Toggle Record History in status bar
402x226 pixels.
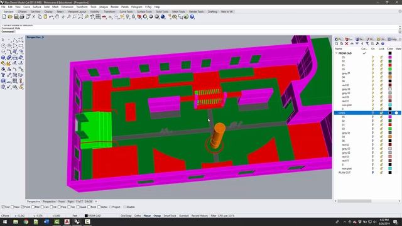pyautogui.click(x=200, y=216)
